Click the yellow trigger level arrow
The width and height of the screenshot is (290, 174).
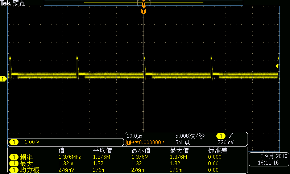277,66
